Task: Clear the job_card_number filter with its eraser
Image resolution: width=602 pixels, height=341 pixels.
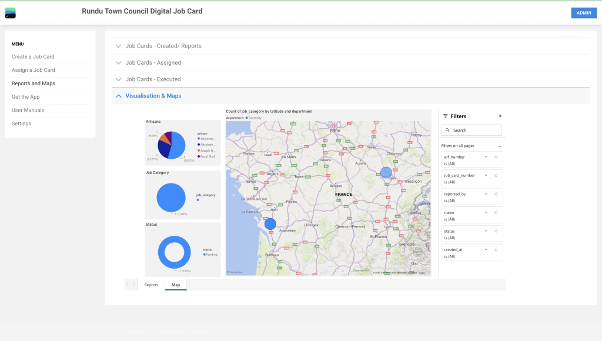Action: pos(496,175)
